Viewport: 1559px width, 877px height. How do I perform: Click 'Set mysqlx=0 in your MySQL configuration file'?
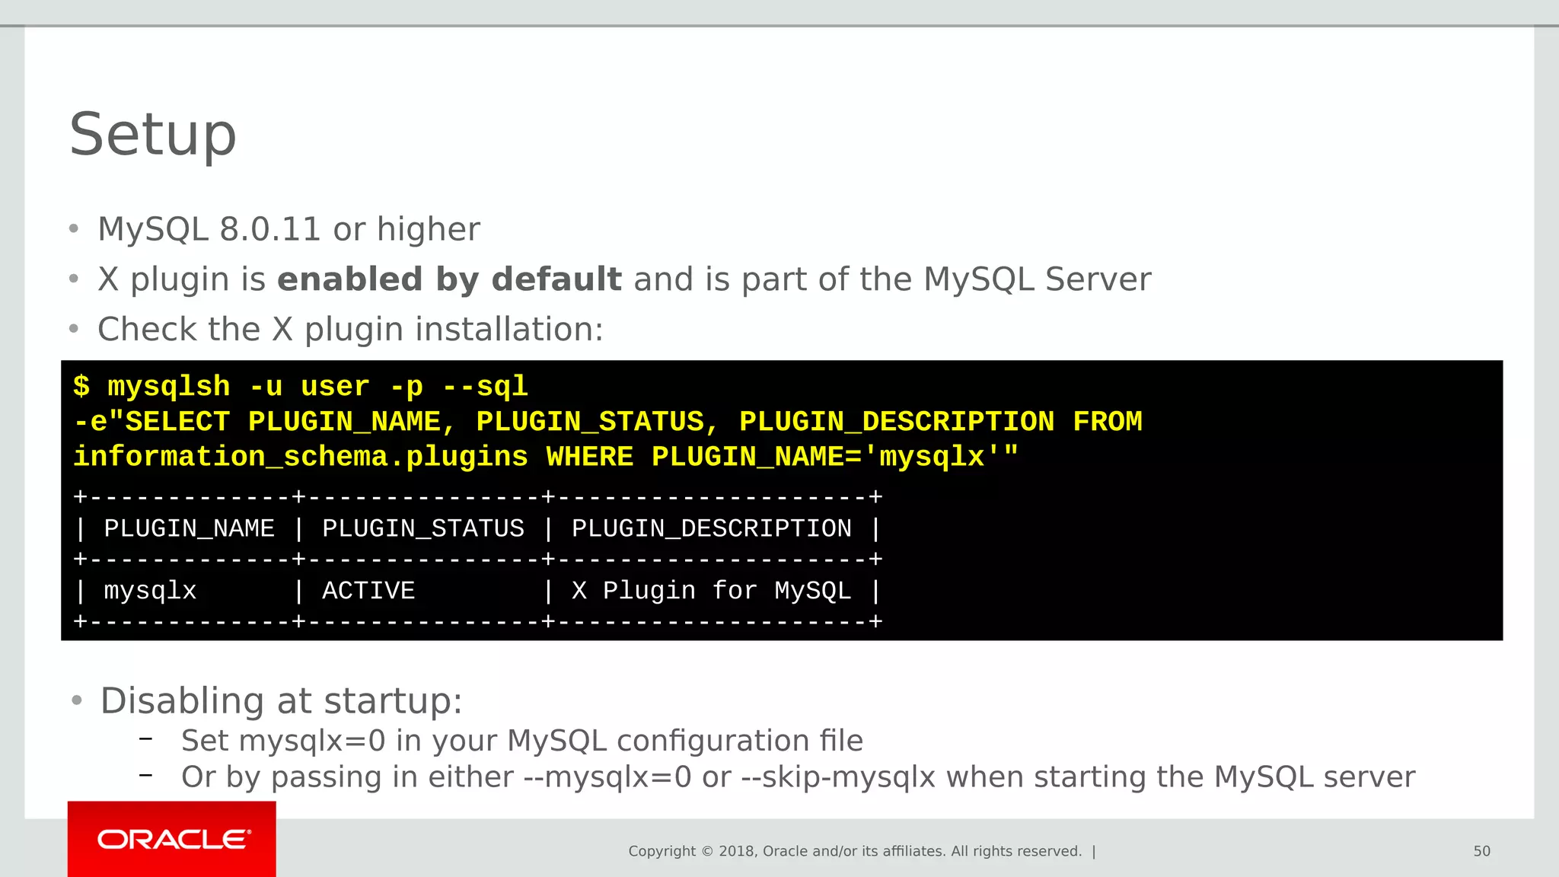tap(522, 741)
